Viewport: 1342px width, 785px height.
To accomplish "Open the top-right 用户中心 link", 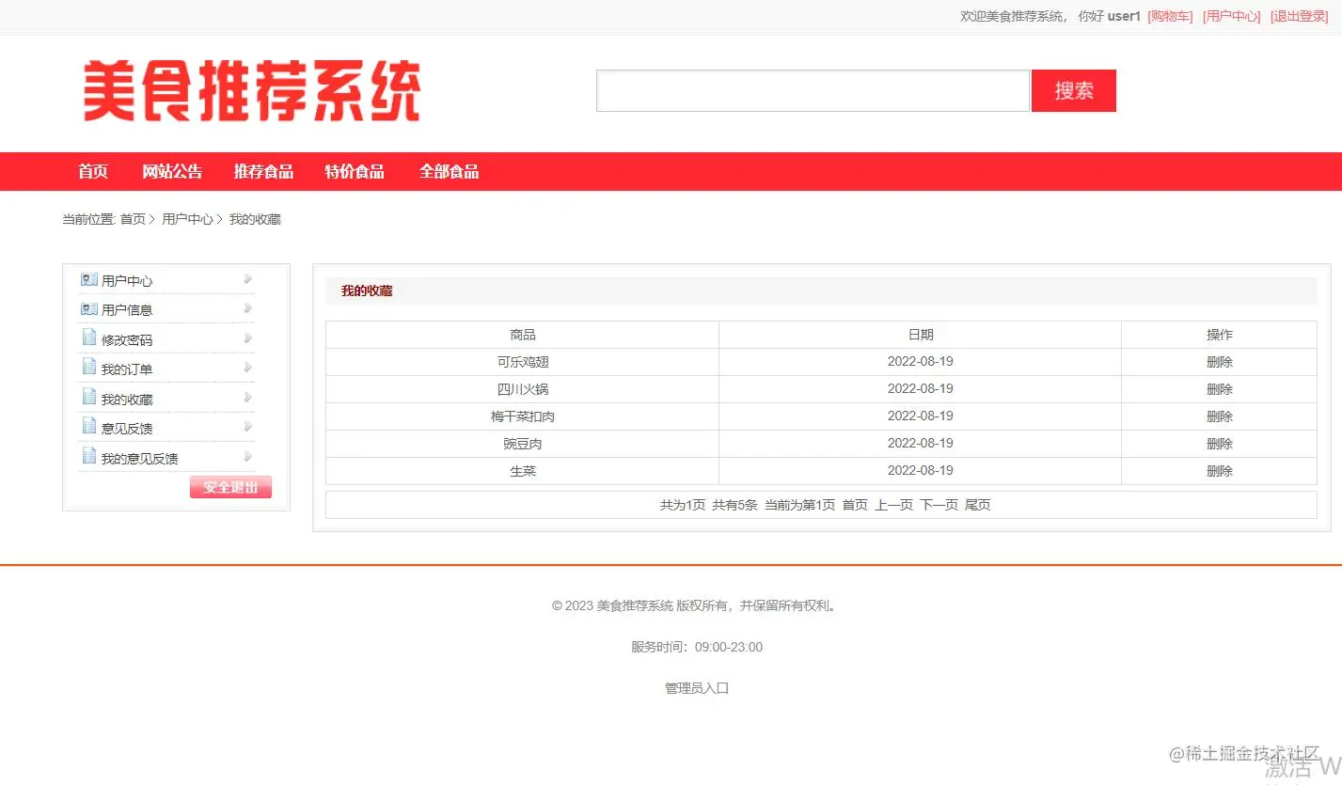I will click(1232, 16).
